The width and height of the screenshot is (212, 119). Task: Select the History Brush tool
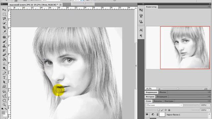coord(4,50)
